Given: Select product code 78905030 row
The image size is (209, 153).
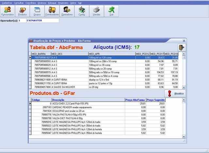Looking at the screenshot, I should (x=98, y=129).
